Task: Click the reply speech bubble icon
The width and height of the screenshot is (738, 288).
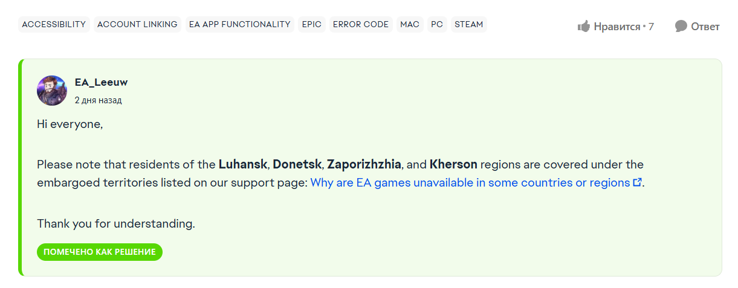Action: pos(681,26)
